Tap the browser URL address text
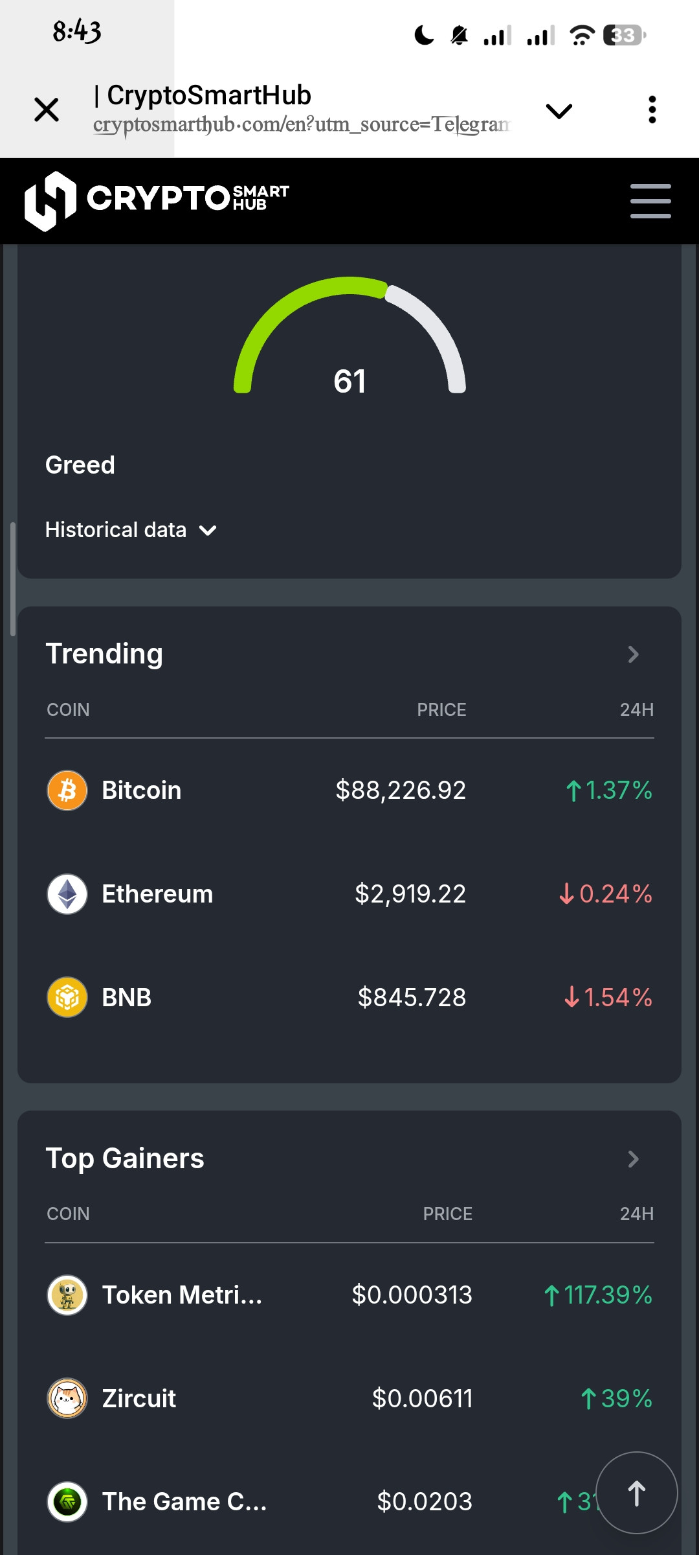The width and height of the screenshot is (699, 1555). pos(302,124)
